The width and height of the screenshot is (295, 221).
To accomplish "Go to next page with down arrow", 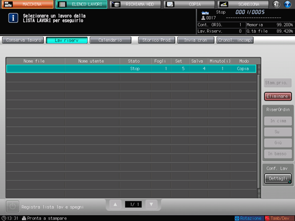I will 151,204.
